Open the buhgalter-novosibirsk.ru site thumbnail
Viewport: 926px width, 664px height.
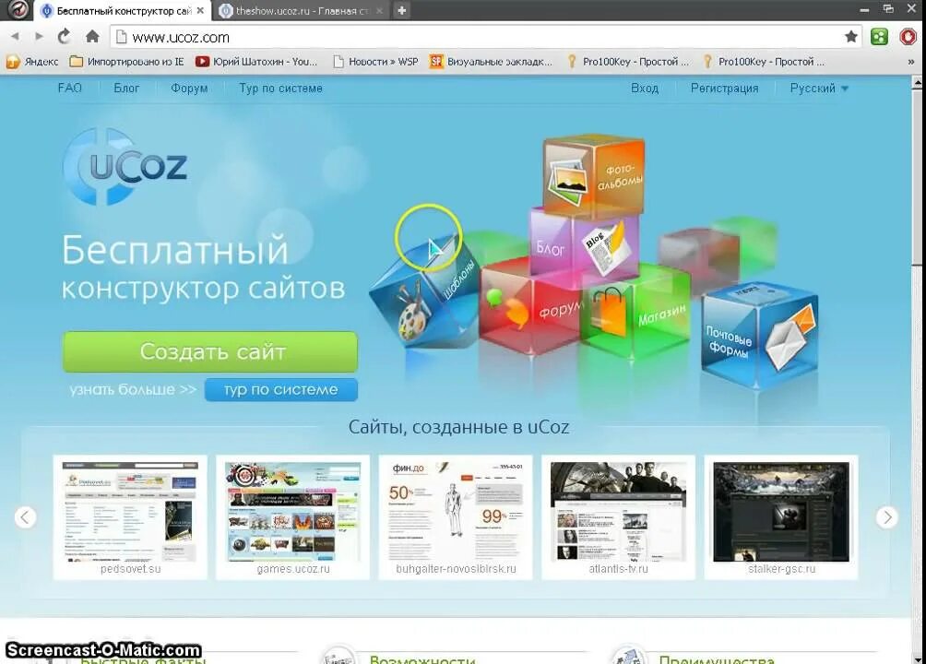click(x=456, y=517)
